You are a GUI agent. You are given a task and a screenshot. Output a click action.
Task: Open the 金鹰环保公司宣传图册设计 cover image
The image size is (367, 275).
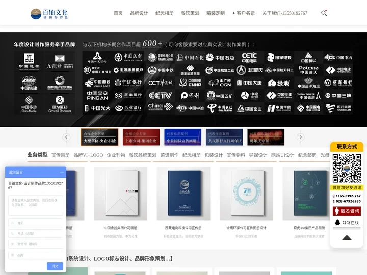tap(247, 194)
